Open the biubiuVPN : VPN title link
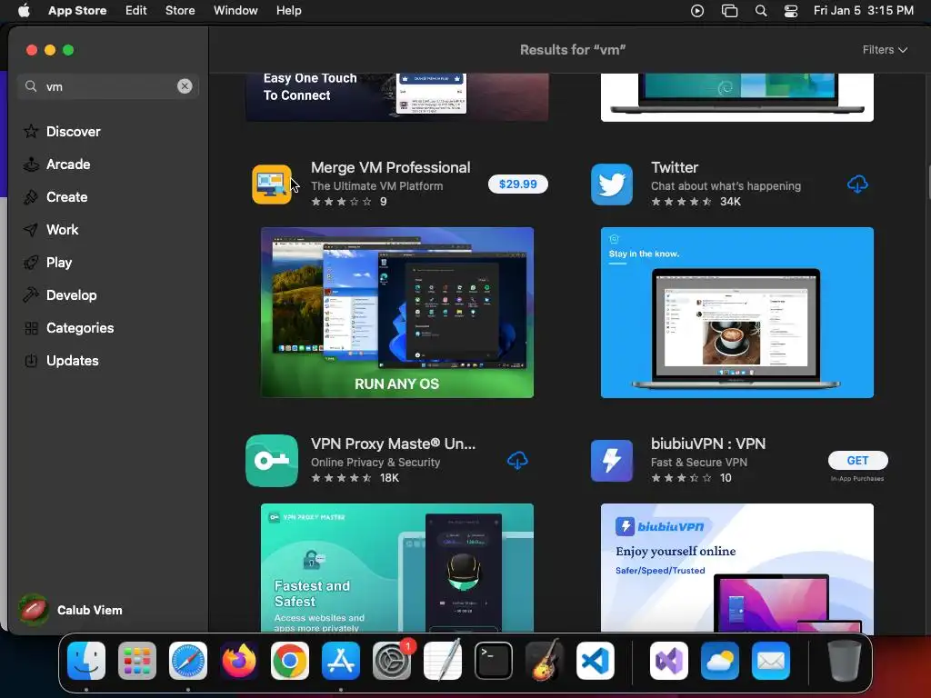Image resolution: width=931 pixels, height=698 pixels. point(708,444)
